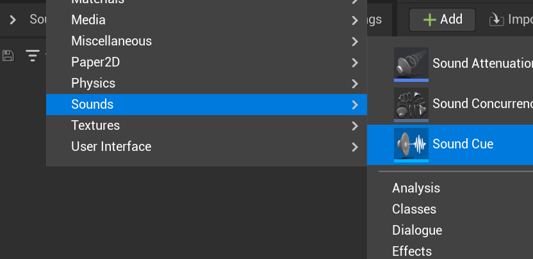
Task: Open the filter lines icon
Action: point(32,56)
